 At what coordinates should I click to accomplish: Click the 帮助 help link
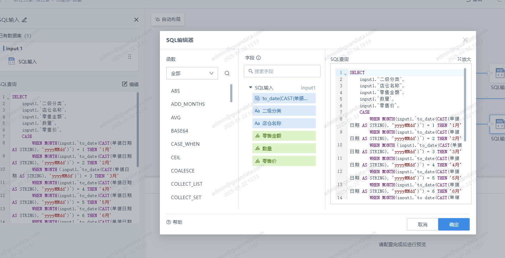[174, 222]
